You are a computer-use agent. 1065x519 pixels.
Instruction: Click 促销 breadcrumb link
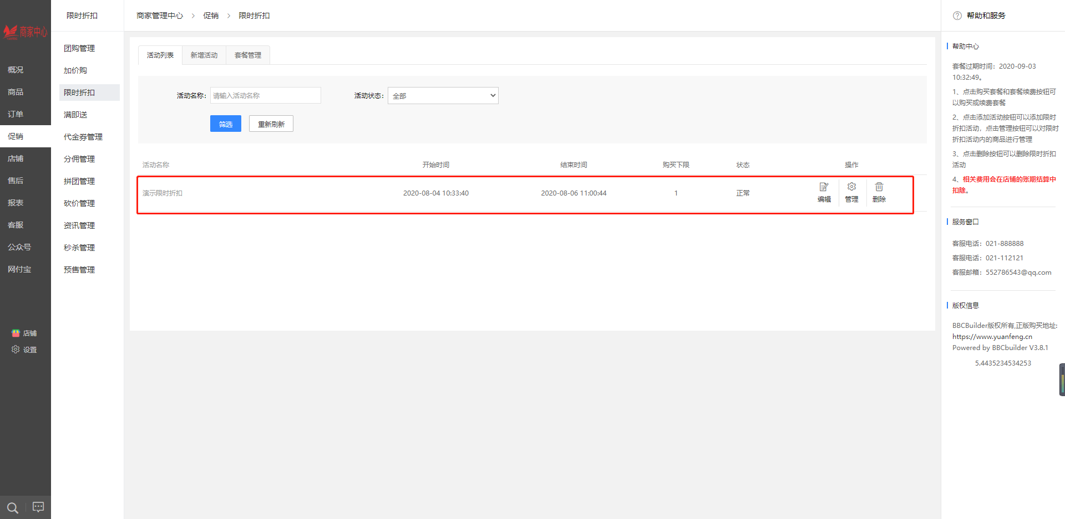pyautogui.click(x=211, y=16)
